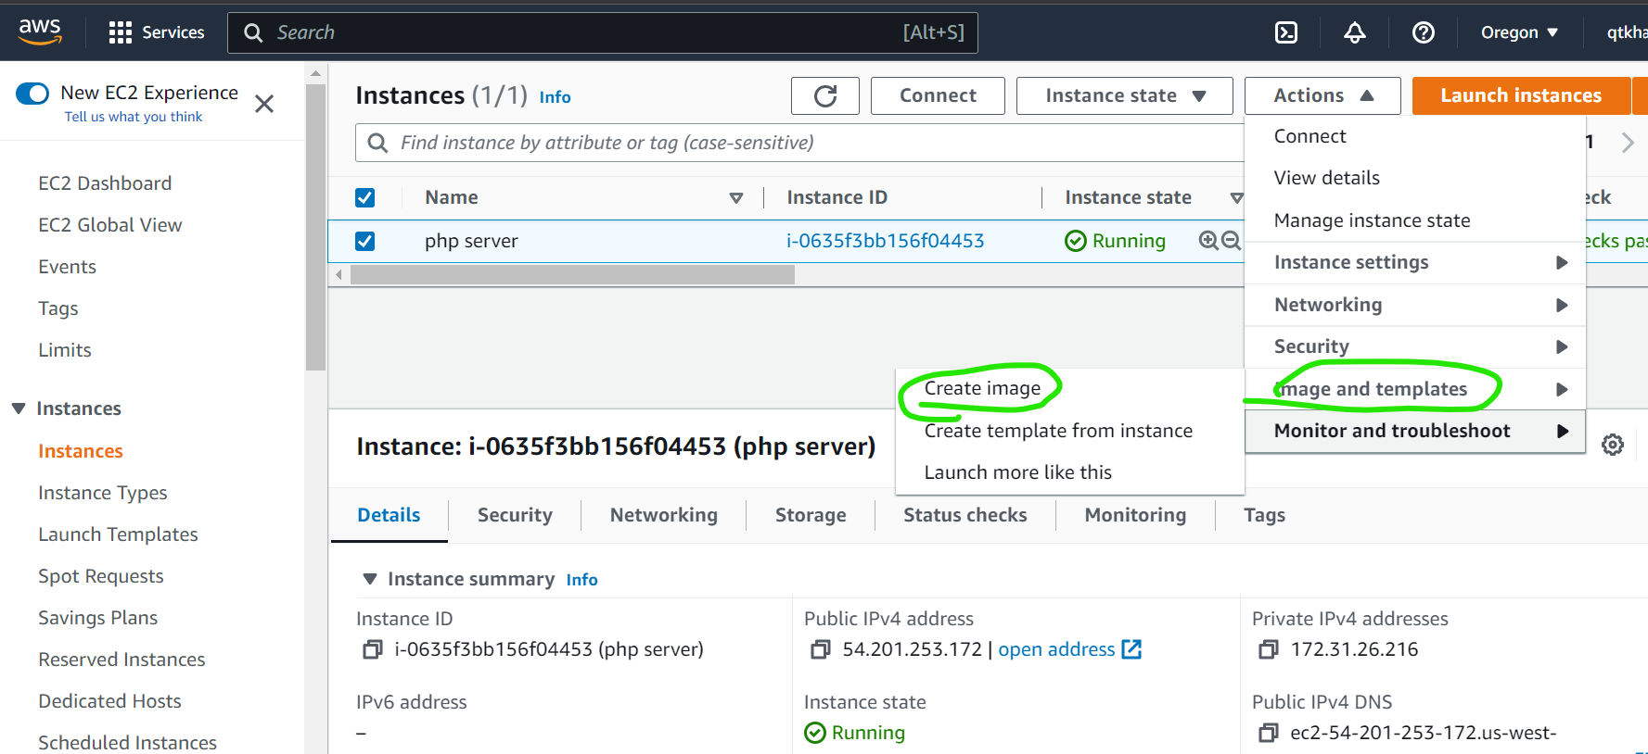The height and width of the screenshot is (754, 1648).
Task: Click the Connect button
Action: point(938,95)
